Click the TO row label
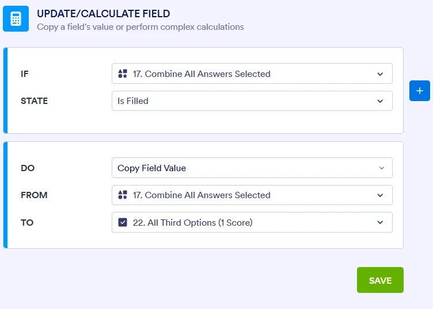Viewport: 433px width, 309px height. [27, 222]
